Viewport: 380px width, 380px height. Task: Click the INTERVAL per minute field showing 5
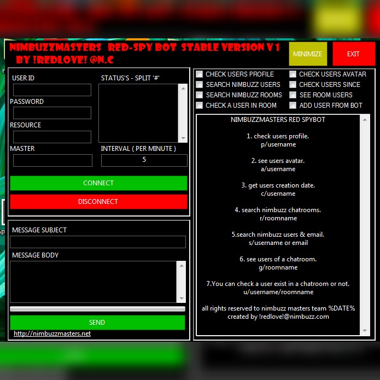[x=144, y=160]
